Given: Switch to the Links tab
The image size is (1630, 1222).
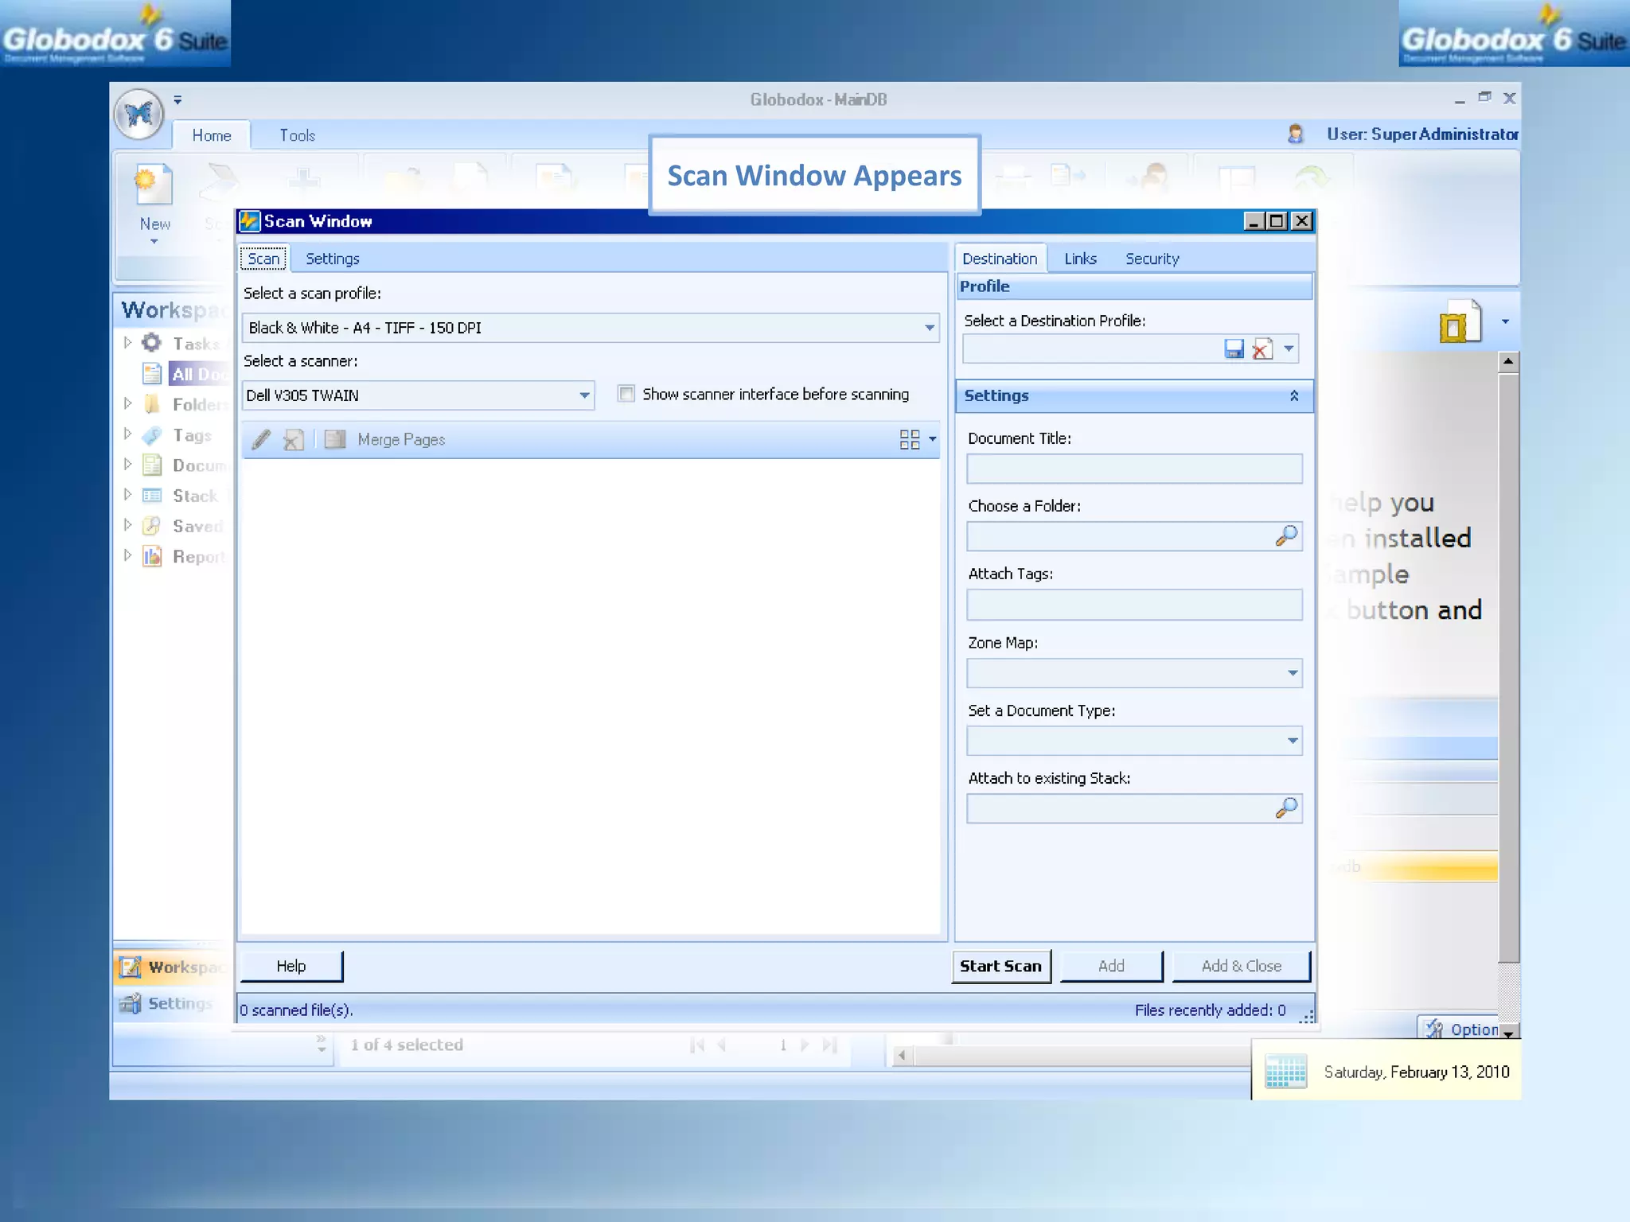Looking at the screenshot, I should point(1080,259).
